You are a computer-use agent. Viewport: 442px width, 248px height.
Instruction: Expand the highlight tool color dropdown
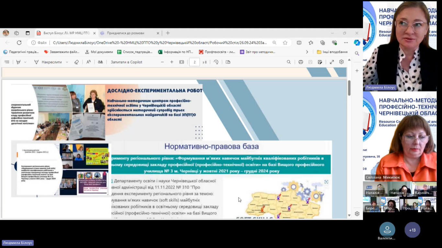pos(25,62)
